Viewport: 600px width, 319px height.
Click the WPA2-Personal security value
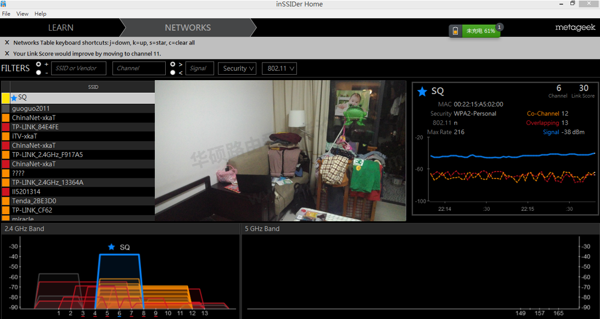click(x=475, y=113)
